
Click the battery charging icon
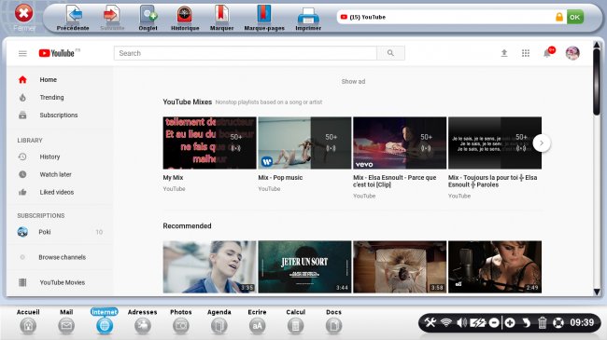click(x=478, y=322)
